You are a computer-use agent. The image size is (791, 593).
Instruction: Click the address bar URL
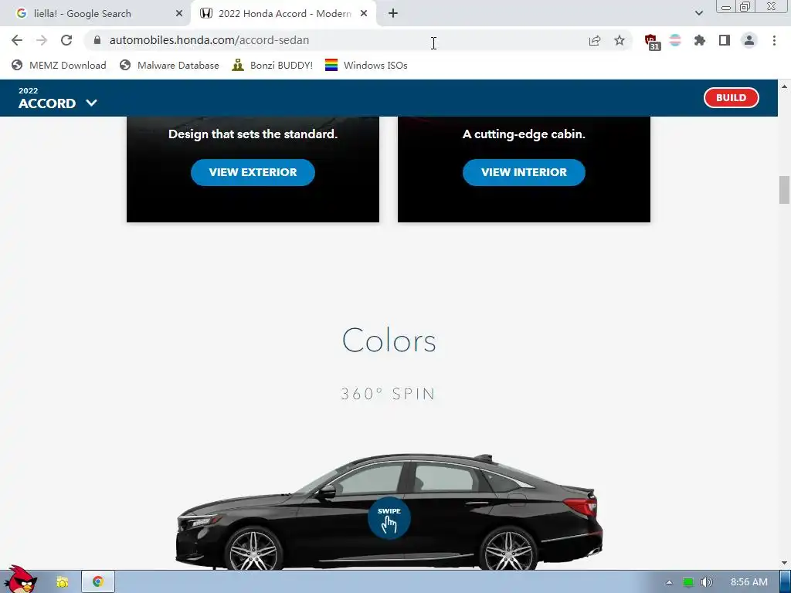tap(209, 40)
